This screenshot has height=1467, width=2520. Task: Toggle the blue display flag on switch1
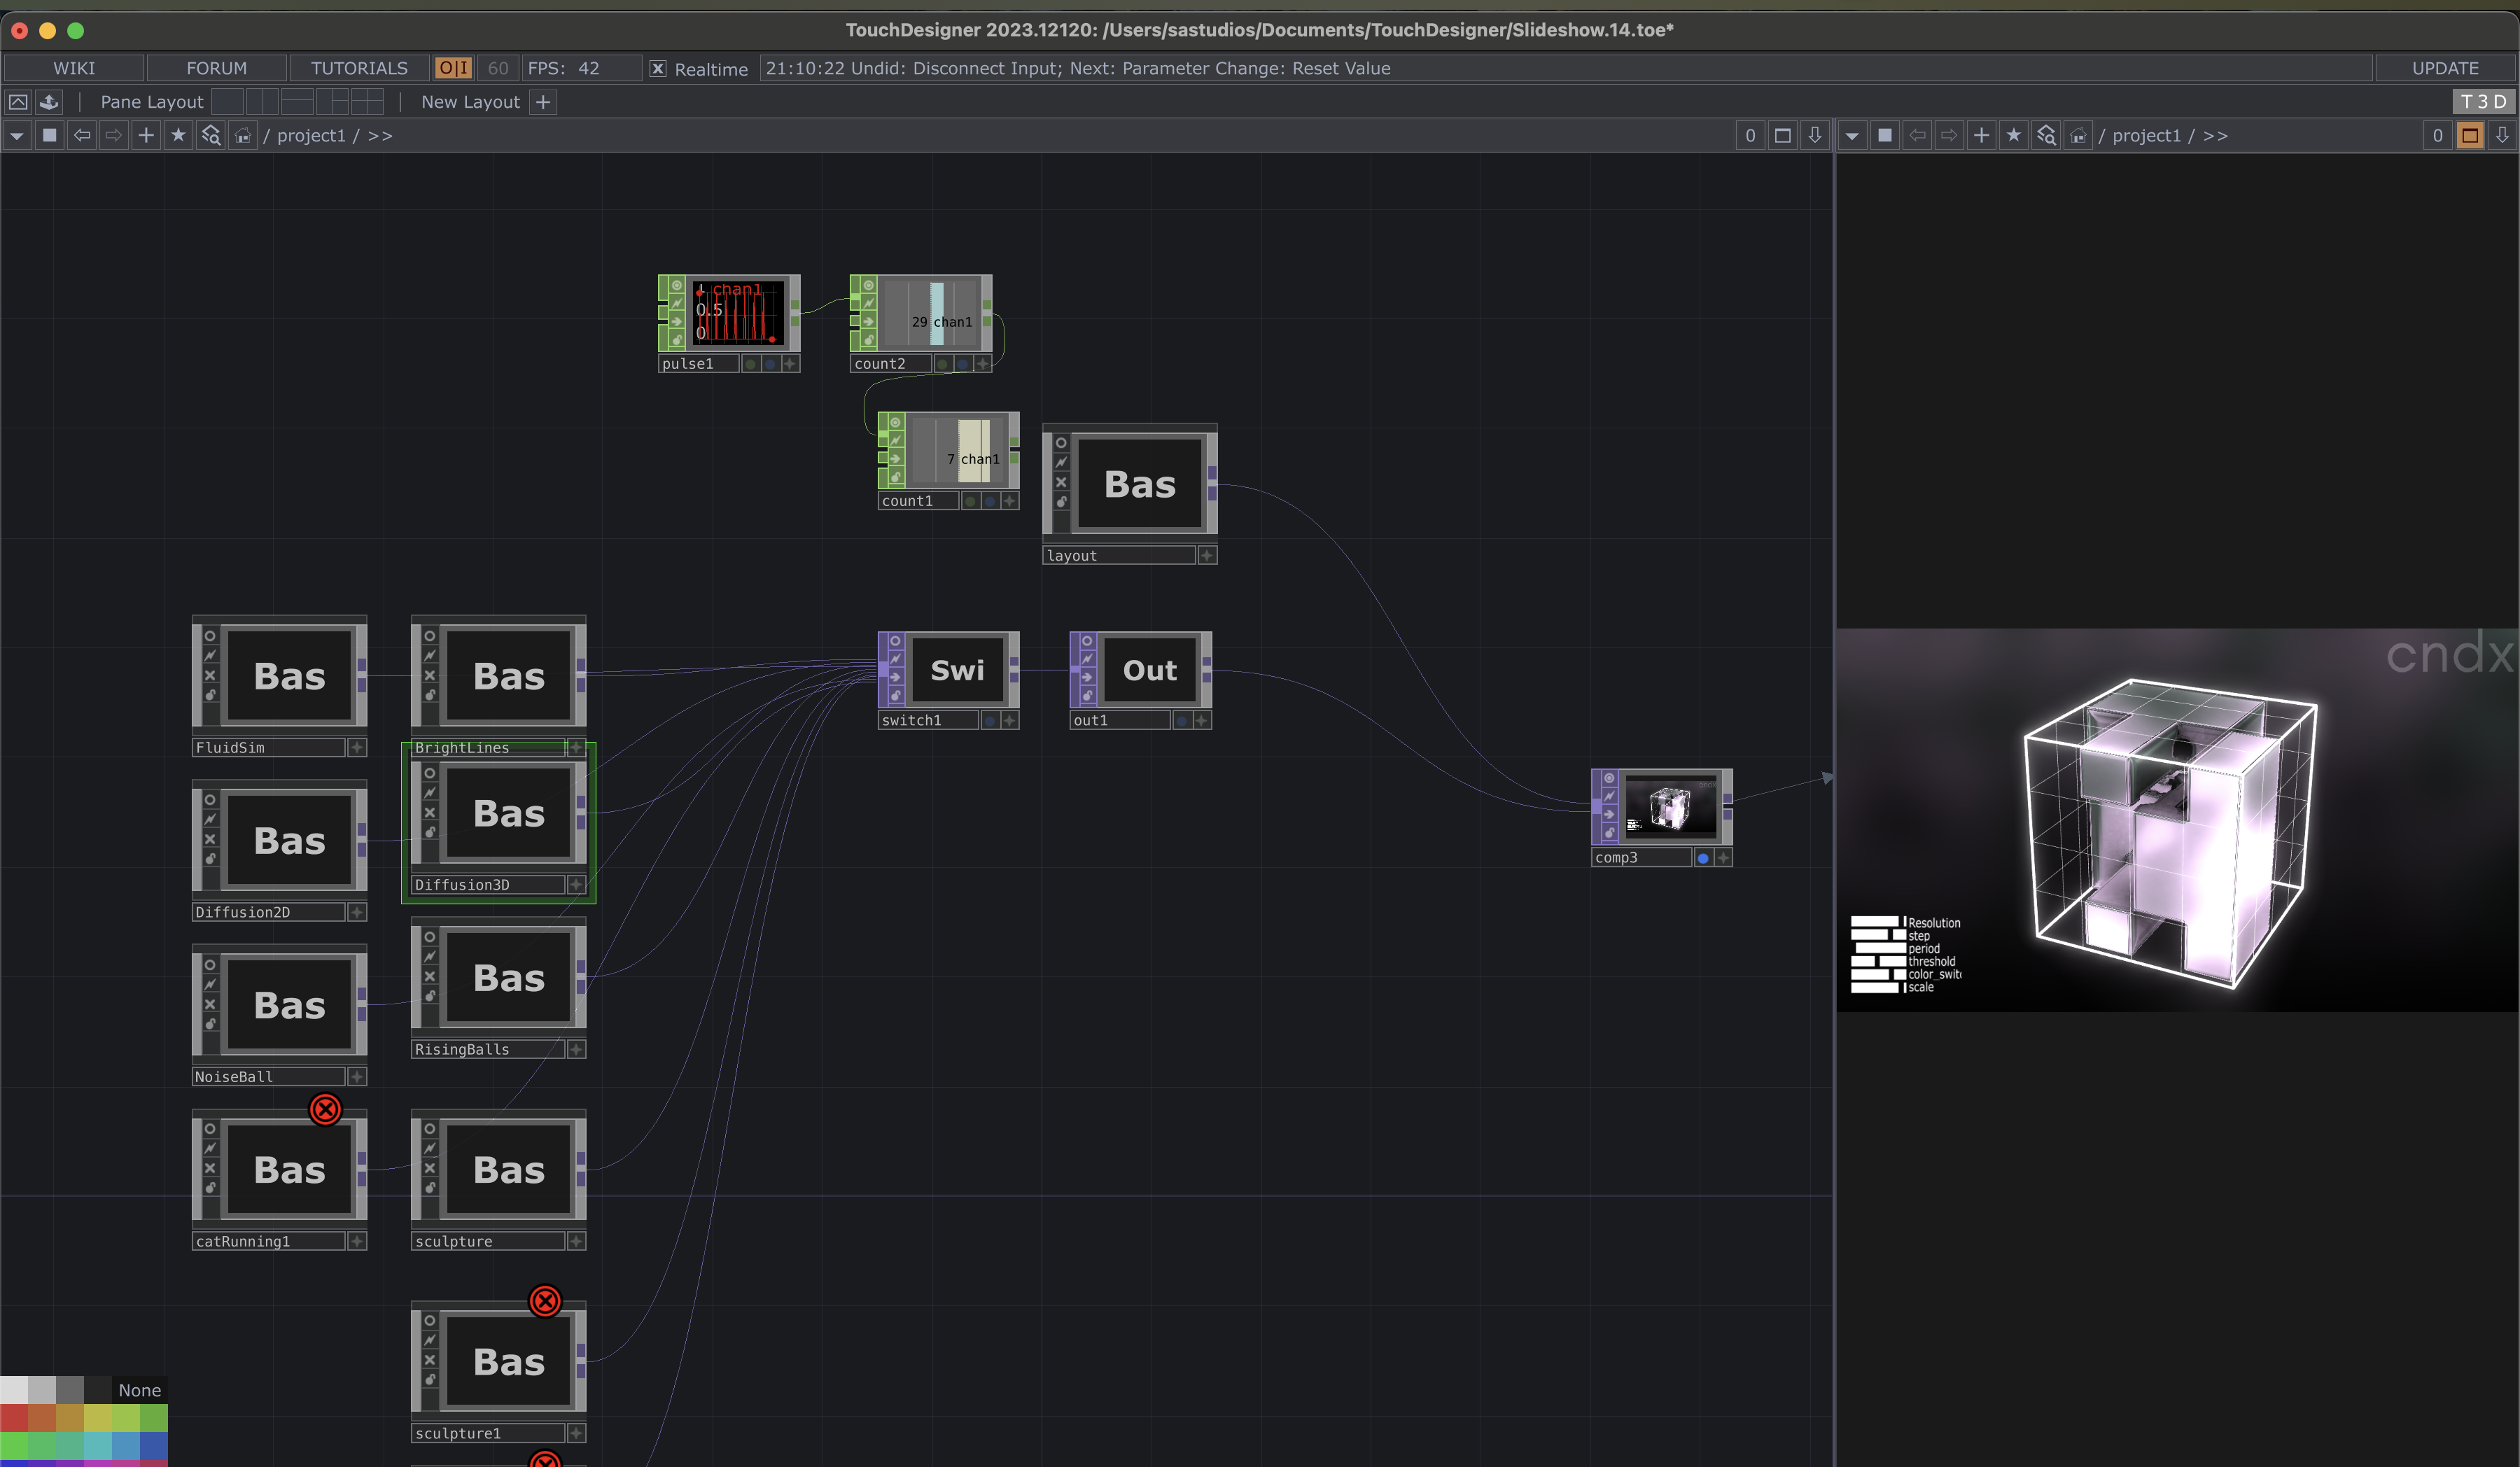click(x=990, y=721)
